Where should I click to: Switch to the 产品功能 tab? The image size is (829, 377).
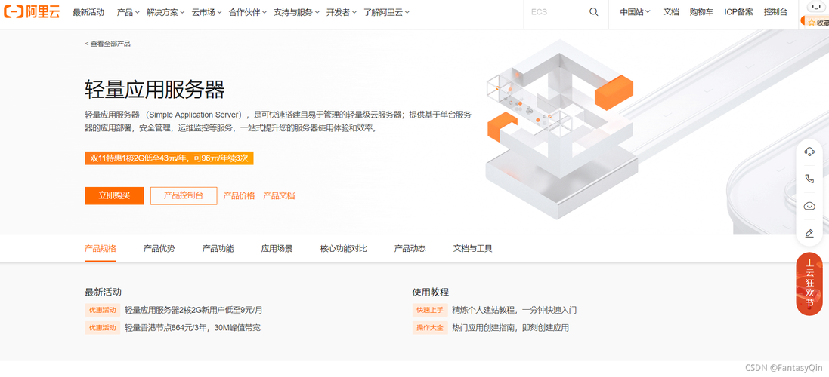[218, 248]
